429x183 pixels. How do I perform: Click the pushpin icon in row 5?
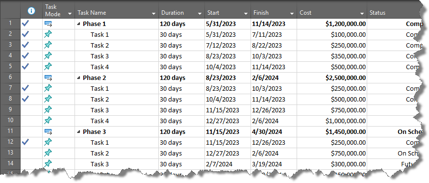[48, 67]
